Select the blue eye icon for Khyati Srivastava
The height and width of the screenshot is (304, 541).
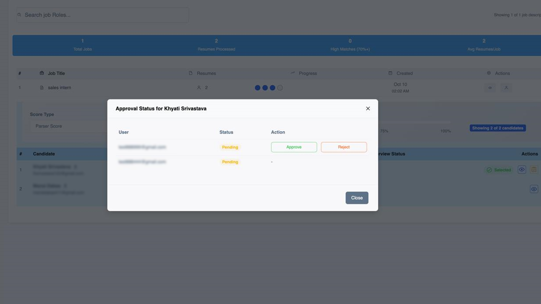(521, 169)
